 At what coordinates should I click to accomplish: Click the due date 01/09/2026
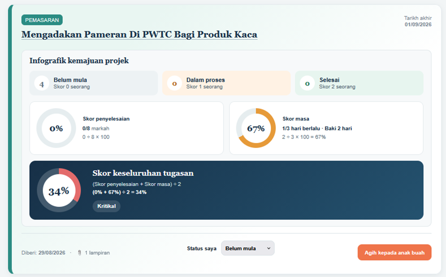pos(418,24)
